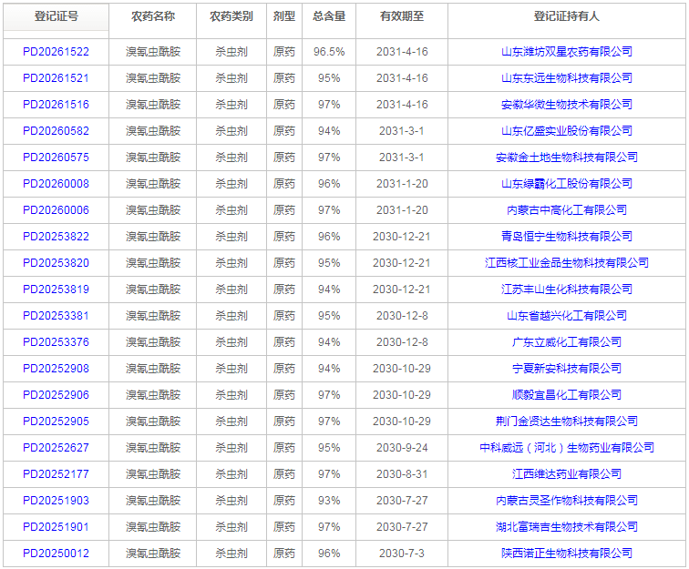Open registration number PD20253381
Image resolution: width=689 pixels, height=569 pixels.
(x=56, y=315)
